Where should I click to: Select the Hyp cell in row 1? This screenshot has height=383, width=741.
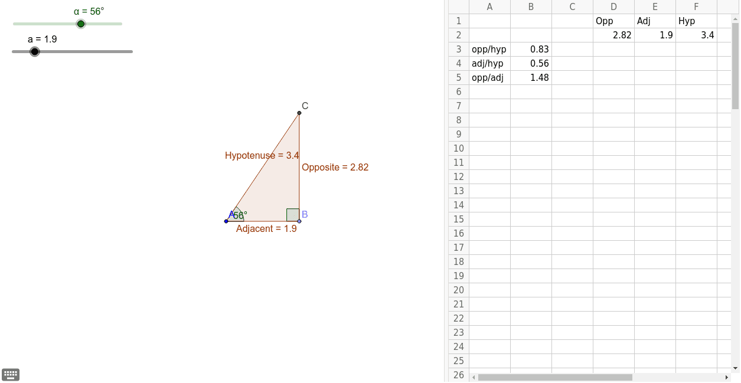[x=697, y=21]
